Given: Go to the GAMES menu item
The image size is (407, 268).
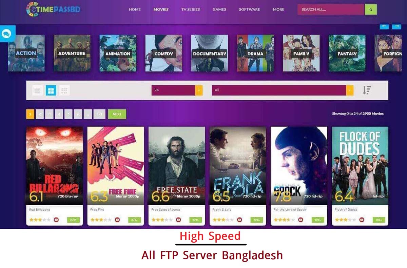Looking at the screenshot, I should click(219, 9).
